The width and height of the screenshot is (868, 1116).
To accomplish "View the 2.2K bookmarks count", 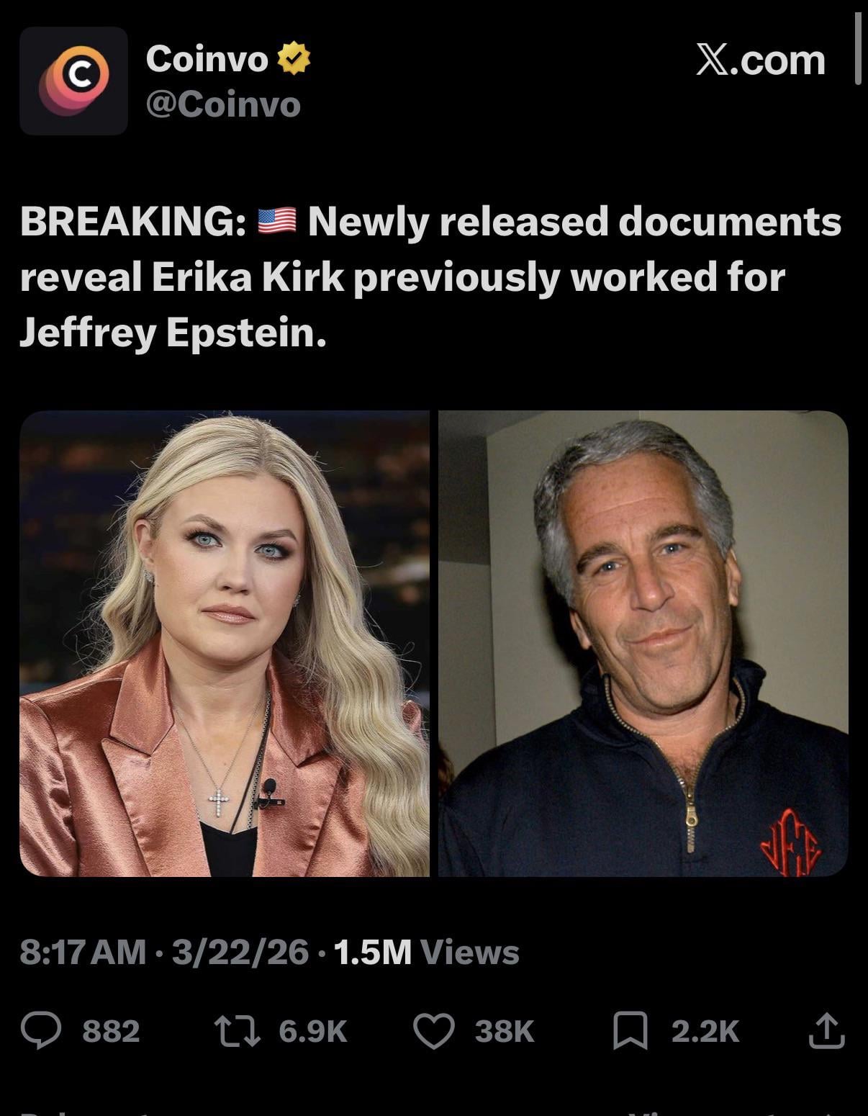I will pos(705,1032).
